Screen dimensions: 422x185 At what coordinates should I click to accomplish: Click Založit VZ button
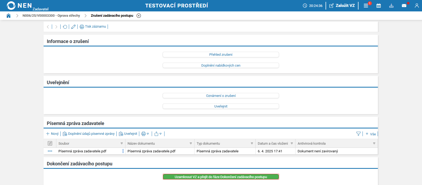pyautogui.click(x=342, y=6)
